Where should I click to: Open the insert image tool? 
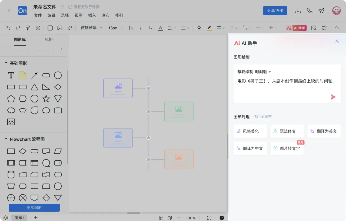[x=60, y=28]
